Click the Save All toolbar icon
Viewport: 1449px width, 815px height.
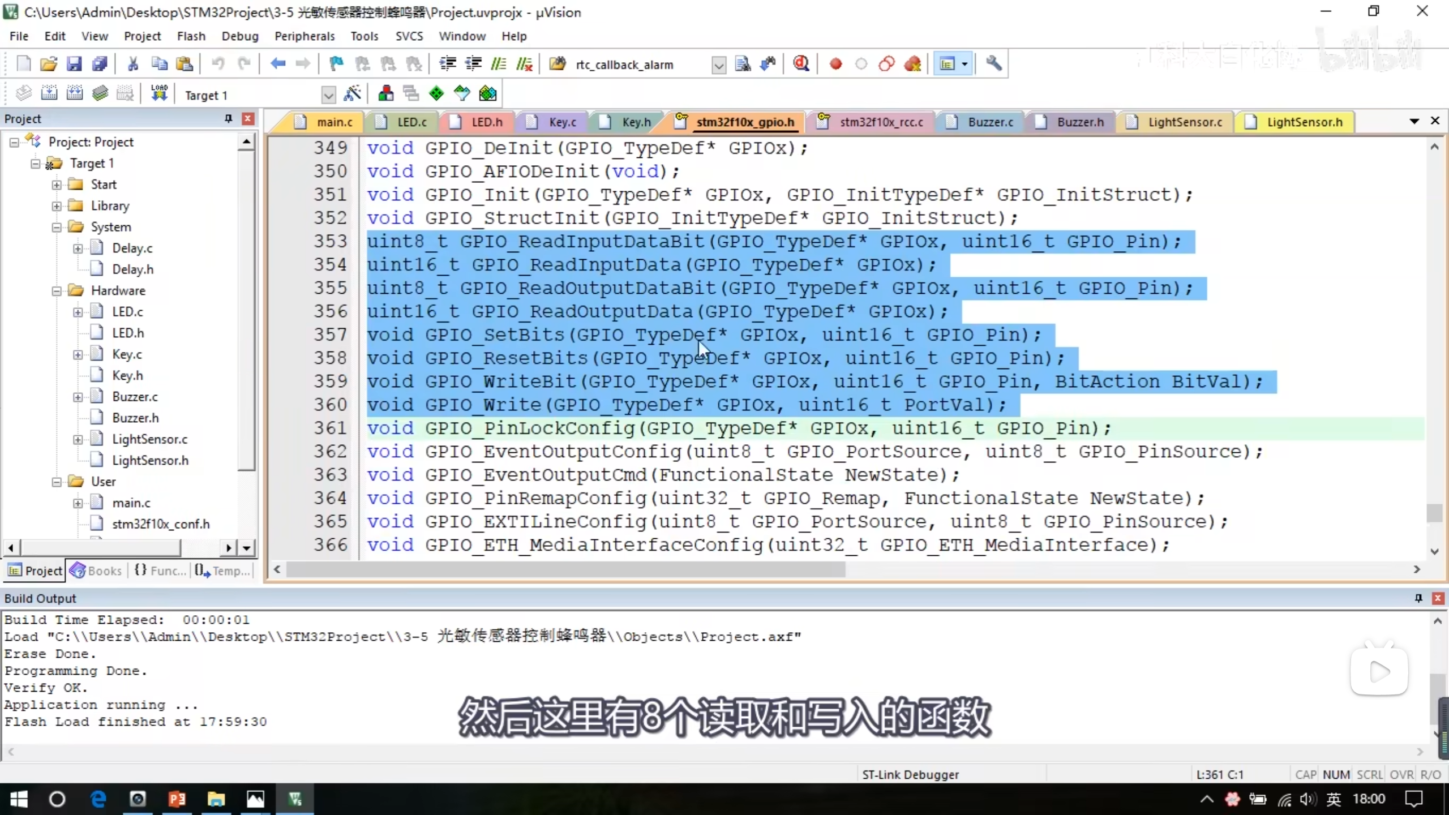coord(100,64)
